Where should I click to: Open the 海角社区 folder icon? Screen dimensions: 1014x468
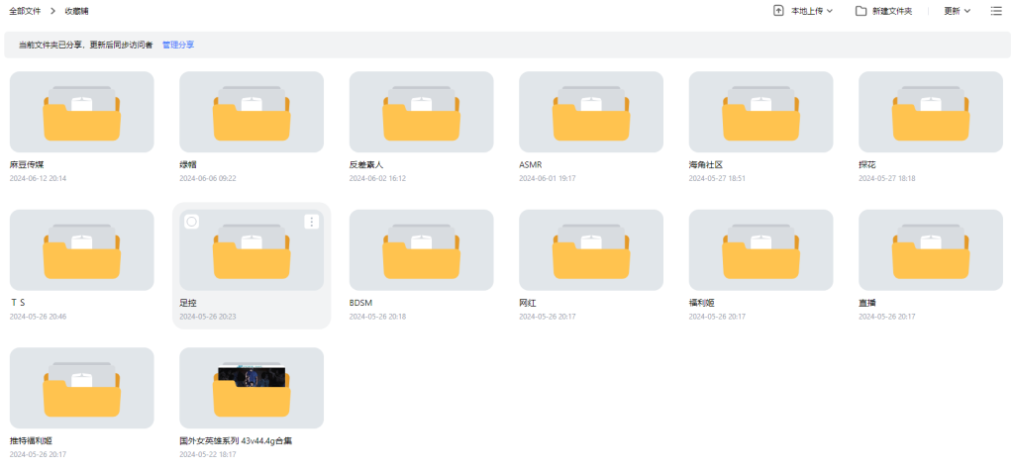[x=760, y=112]
